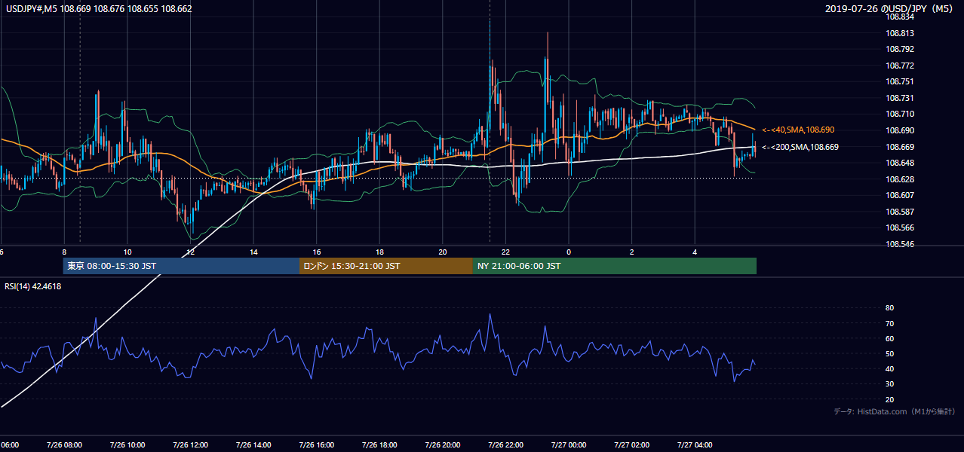Click the price axis value 108.751
This screenshot has width=964, height=452.
point(901,81)
